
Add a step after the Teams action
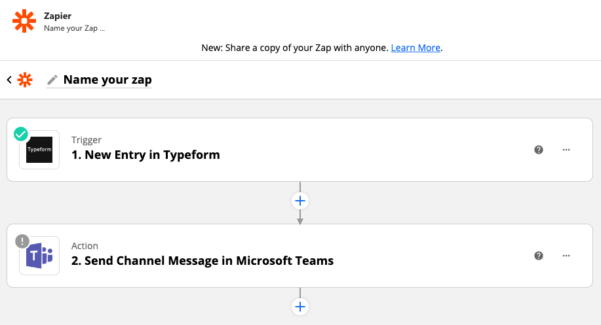300,307
